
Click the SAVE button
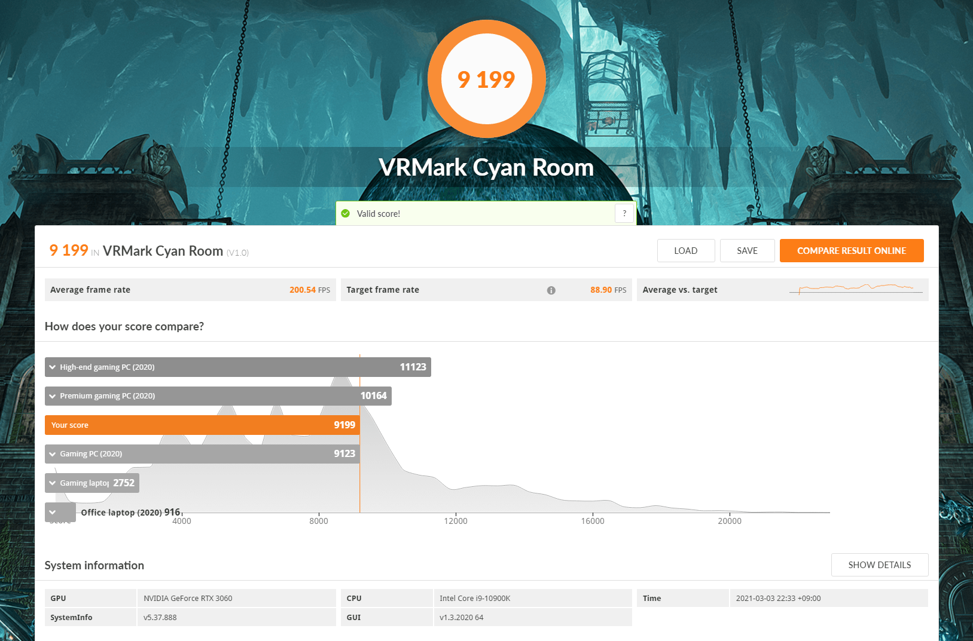[x=748, y=251]
